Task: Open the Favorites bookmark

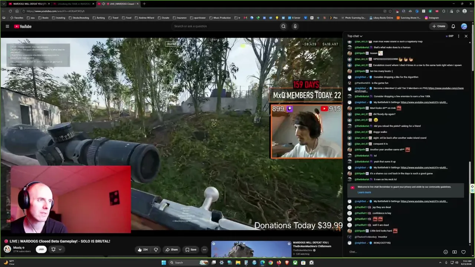Action: (17, 18)
